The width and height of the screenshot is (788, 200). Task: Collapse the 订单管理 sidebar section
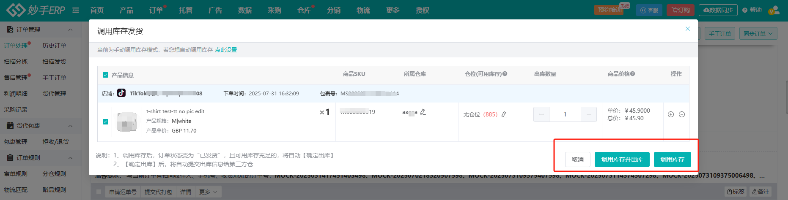70,30
